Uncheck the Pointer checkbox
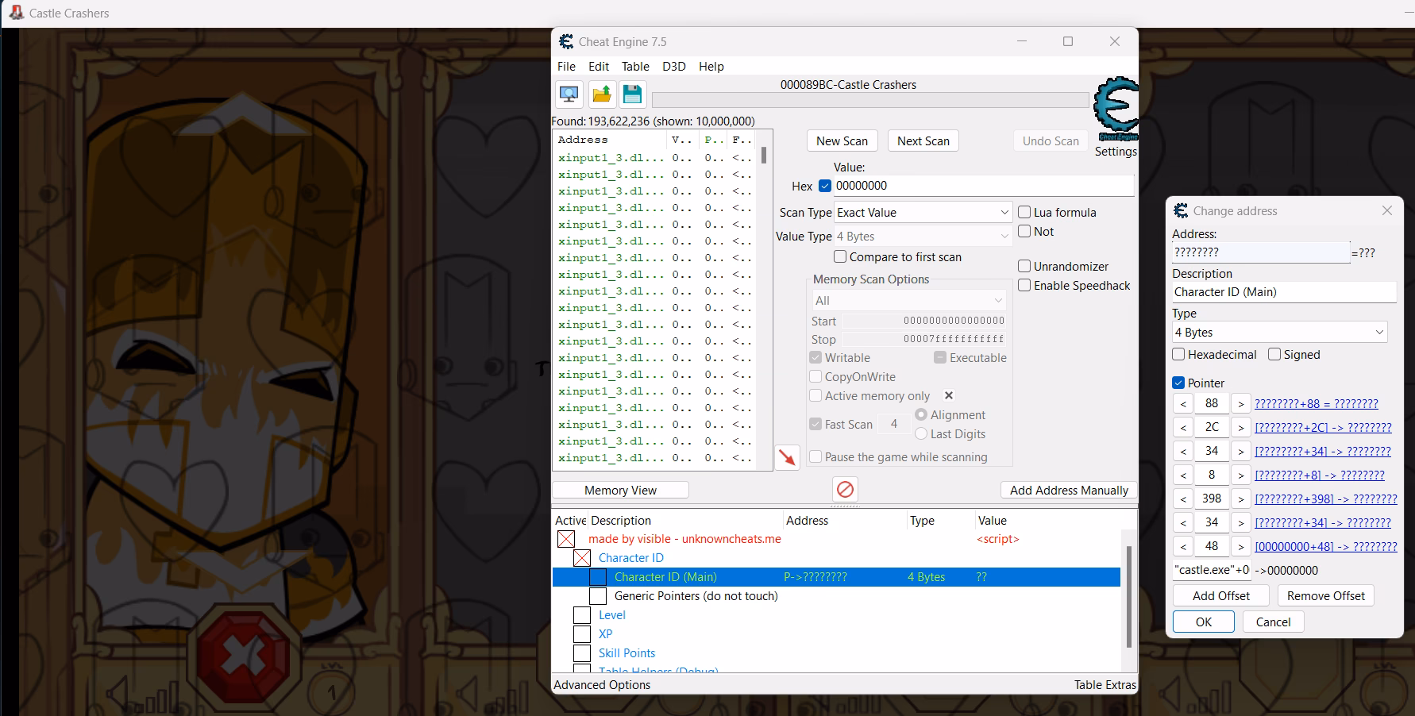 click(x=1178, y=383)
